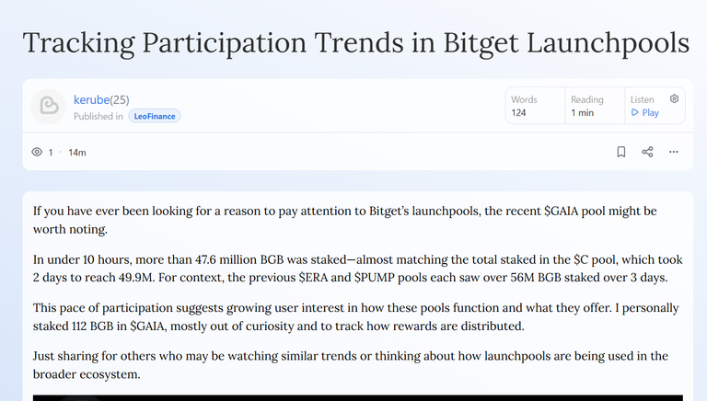Bookmark this post
This screenshot has width=707, height=401.
pyautogui.click(x=620, y=152)
